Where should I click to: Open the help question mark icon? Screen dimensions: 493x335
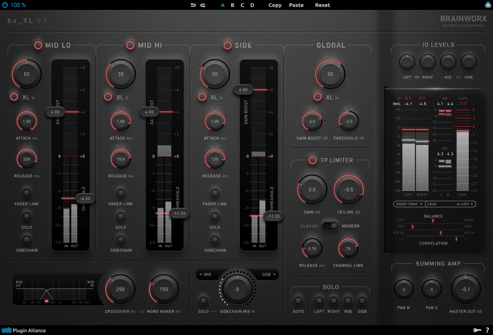pyautogui.click(x=487, y=330)
